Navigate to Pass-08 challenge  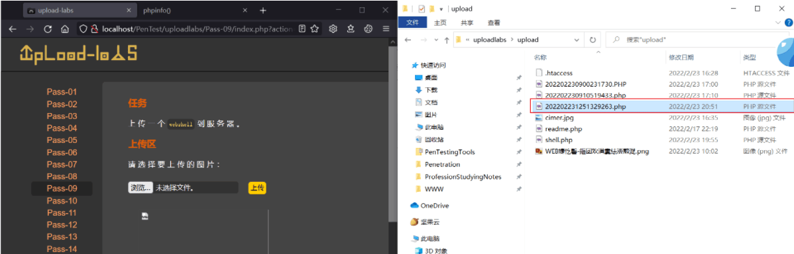[x=62, y=176]
